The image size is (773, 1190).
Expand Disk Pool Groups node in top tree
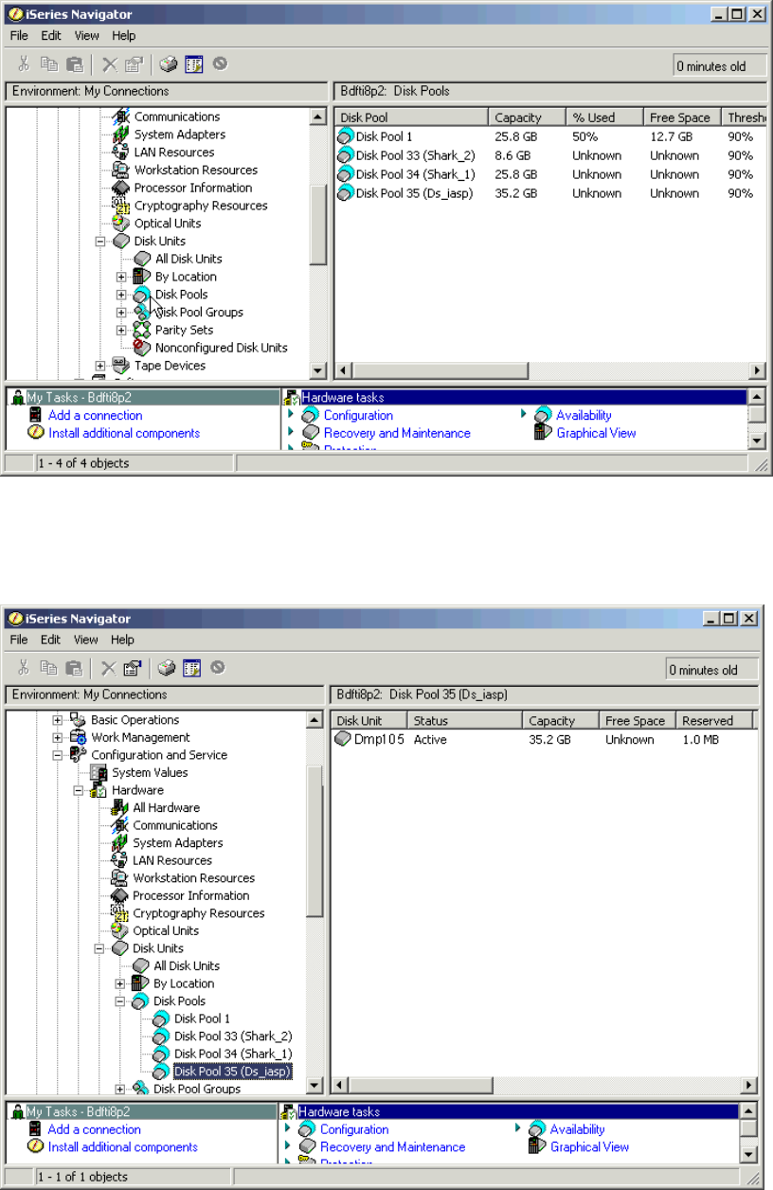pos(121,313)
